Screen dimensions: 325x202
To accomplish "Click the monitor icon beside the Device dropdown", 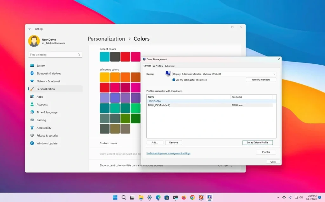I will coord(168,74).
